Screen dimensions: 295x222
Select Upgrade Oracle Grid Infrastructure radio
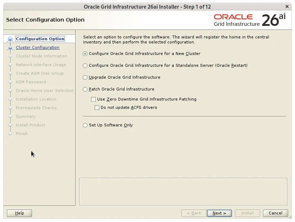coord(85,77)
